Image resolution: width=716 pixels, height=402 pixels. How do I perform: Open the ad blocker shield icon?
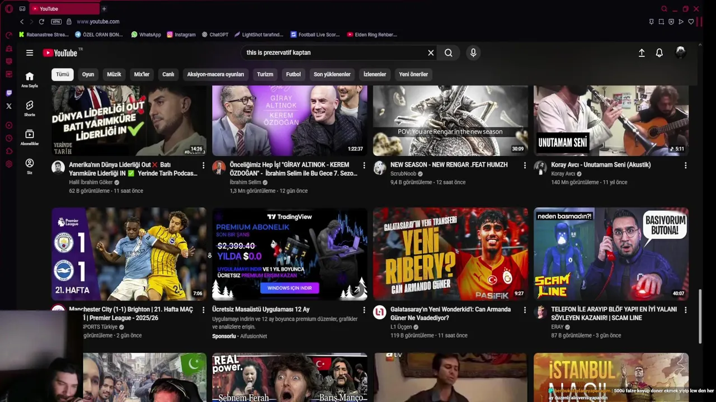[x=671, y=22]
